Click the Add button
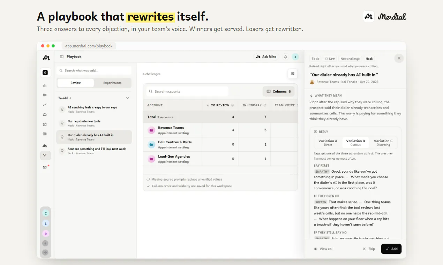 [x=391, y=249]
